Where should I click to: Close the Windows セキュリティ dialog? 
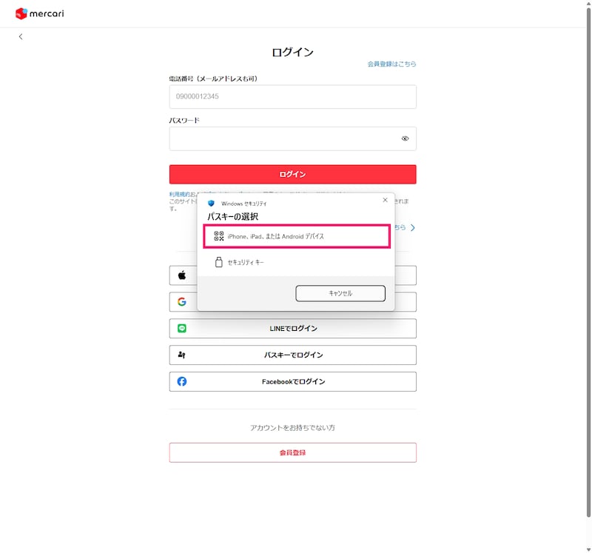point(385,200)
